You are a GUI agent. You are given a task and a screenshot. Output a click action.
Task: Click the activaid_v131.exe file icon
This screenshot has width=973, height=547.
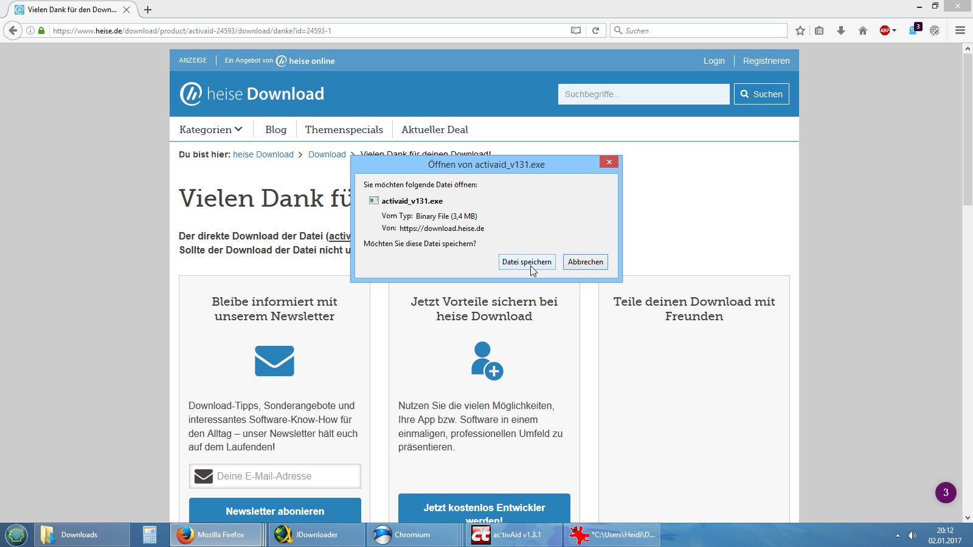[x=374, y=201]
